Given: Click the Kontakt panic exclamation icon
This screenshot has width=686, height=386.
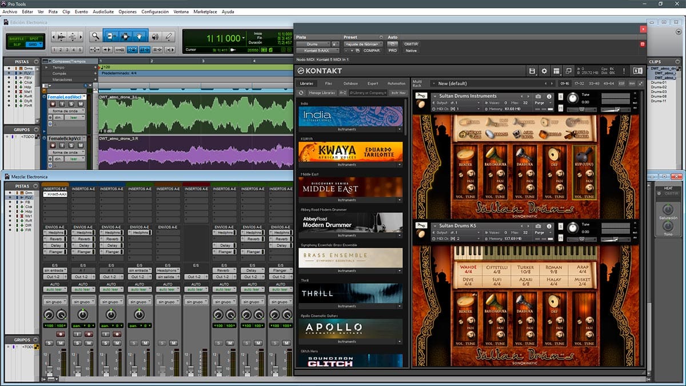Looking at the screenshot, I should tap(625, 71).
